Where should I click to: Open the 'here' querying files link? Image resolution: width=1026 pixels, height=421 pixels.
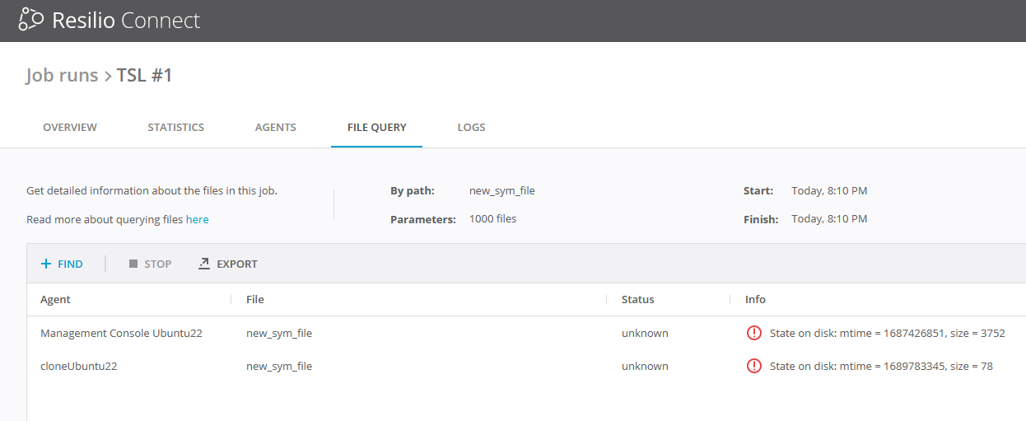(197, 220)
